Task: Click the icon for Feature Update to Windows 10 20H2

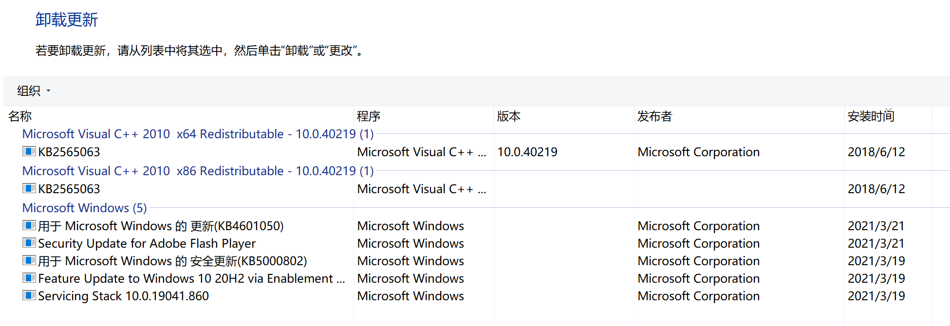Action: (29, 278)
